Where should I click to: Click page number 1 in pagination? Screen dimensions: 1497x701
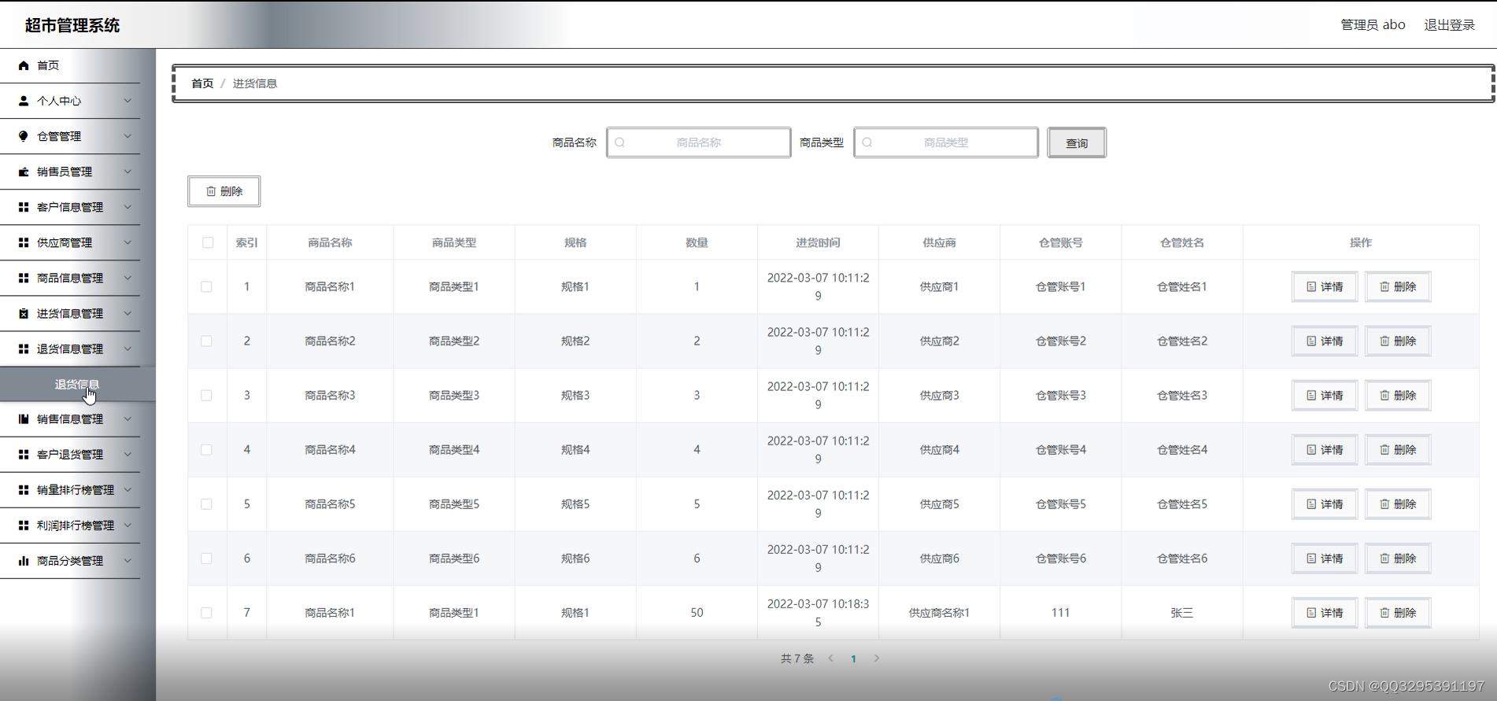point(853,659)
